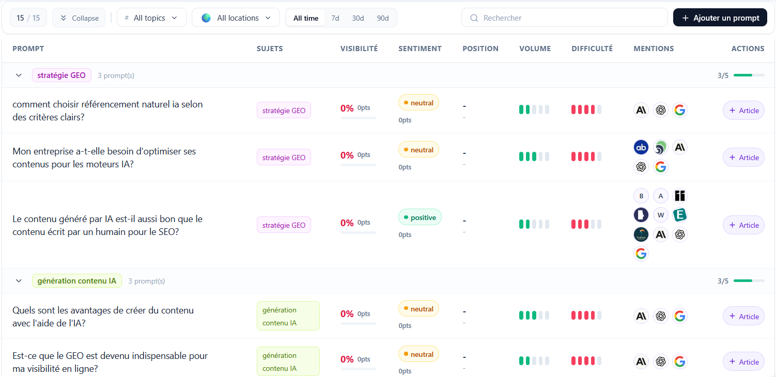Click the blue 'ab' mention icon
This screenshot has height=377, width=776.
(641, 148)
